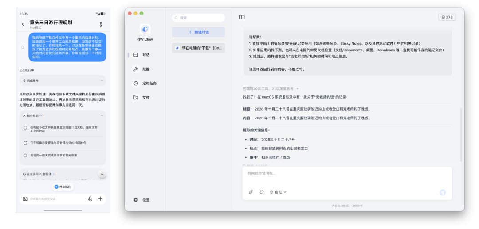Image resolution: width=479 pixels, height=229 pixels.
Task: Click the 新建对话 button
Action: (x=198, y=32)
